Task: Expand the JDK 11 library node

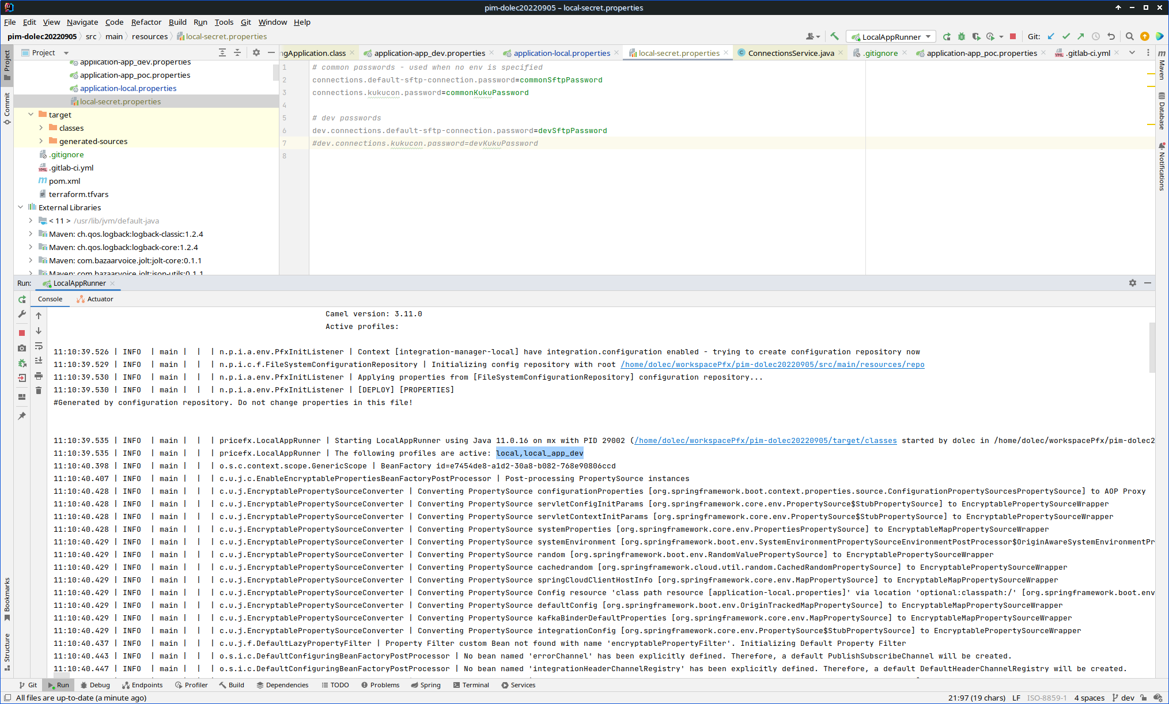Action: pos(31,221)
